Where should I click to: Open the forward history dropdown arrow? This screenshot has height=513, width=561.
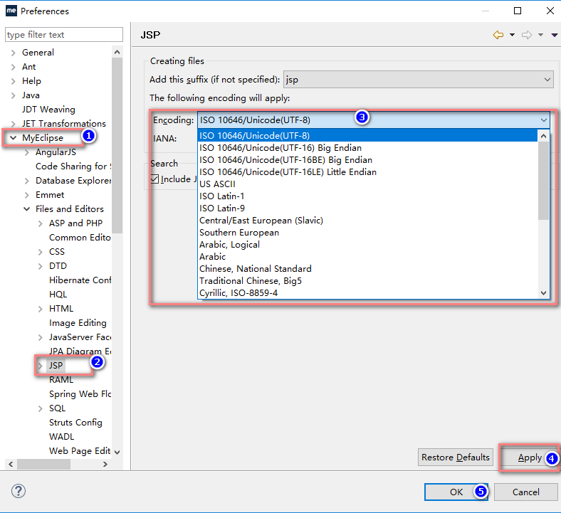pyautogui.click(x=540, y=35)
